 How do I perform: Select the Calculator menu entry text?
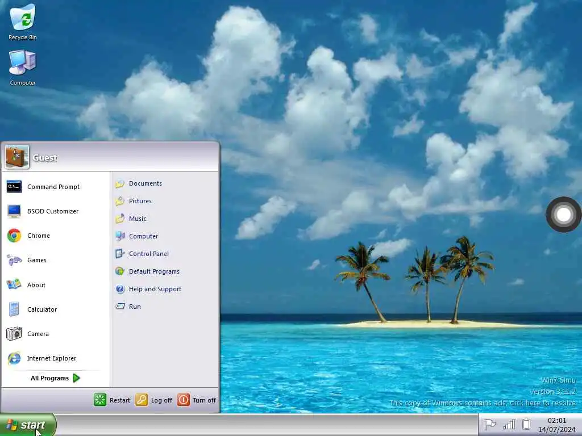[x=42, y=309]
